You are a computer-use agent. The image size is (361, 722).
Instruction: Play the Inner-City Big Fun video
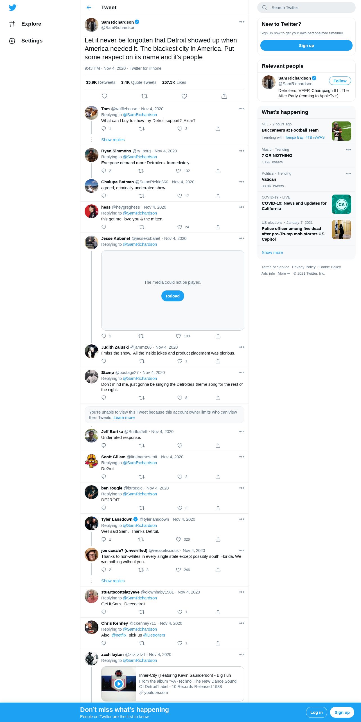click(119, 684)
